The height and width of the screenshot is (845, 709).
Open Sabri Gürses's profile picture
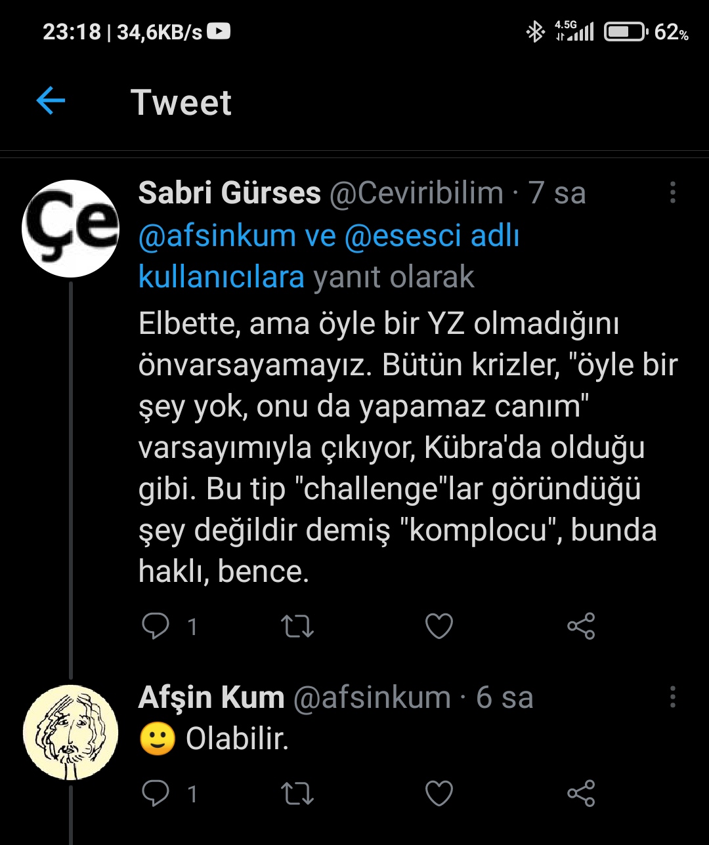click(x=70, y=228)
